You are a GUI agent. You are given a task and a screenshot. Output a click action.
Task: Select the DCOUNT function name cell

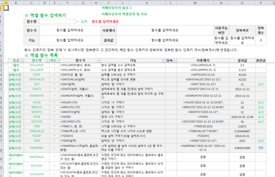[x=36, y=166]
